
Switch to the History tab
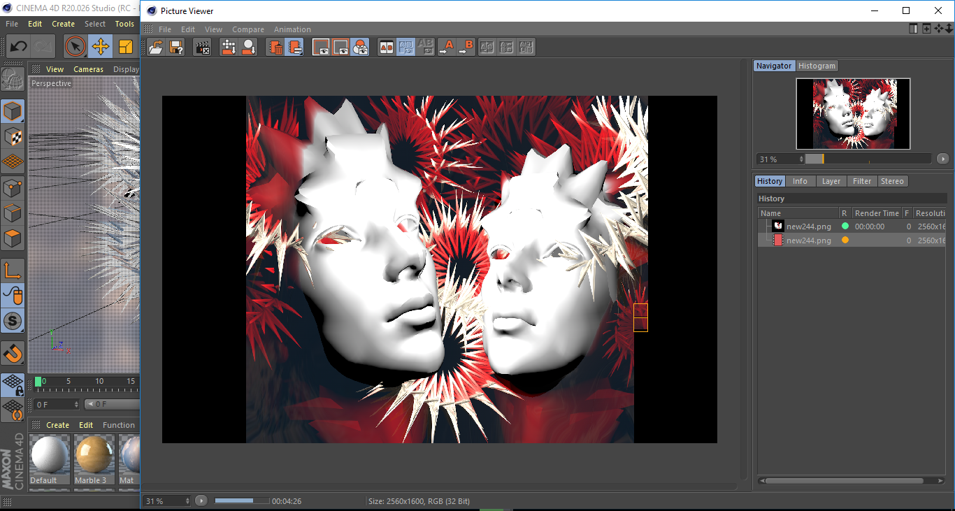tap(770, 181)
